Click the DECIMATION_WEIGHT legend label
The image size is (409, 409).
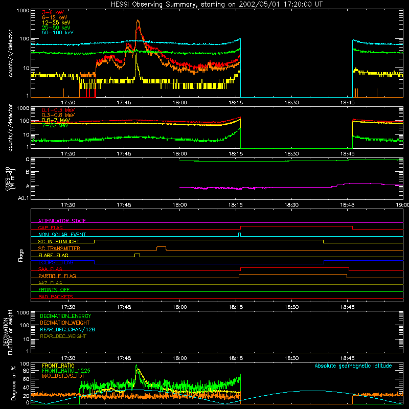click(65, 323)
